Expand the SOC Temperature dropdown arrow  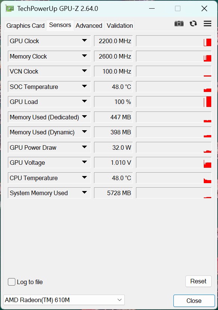[84, 86]
